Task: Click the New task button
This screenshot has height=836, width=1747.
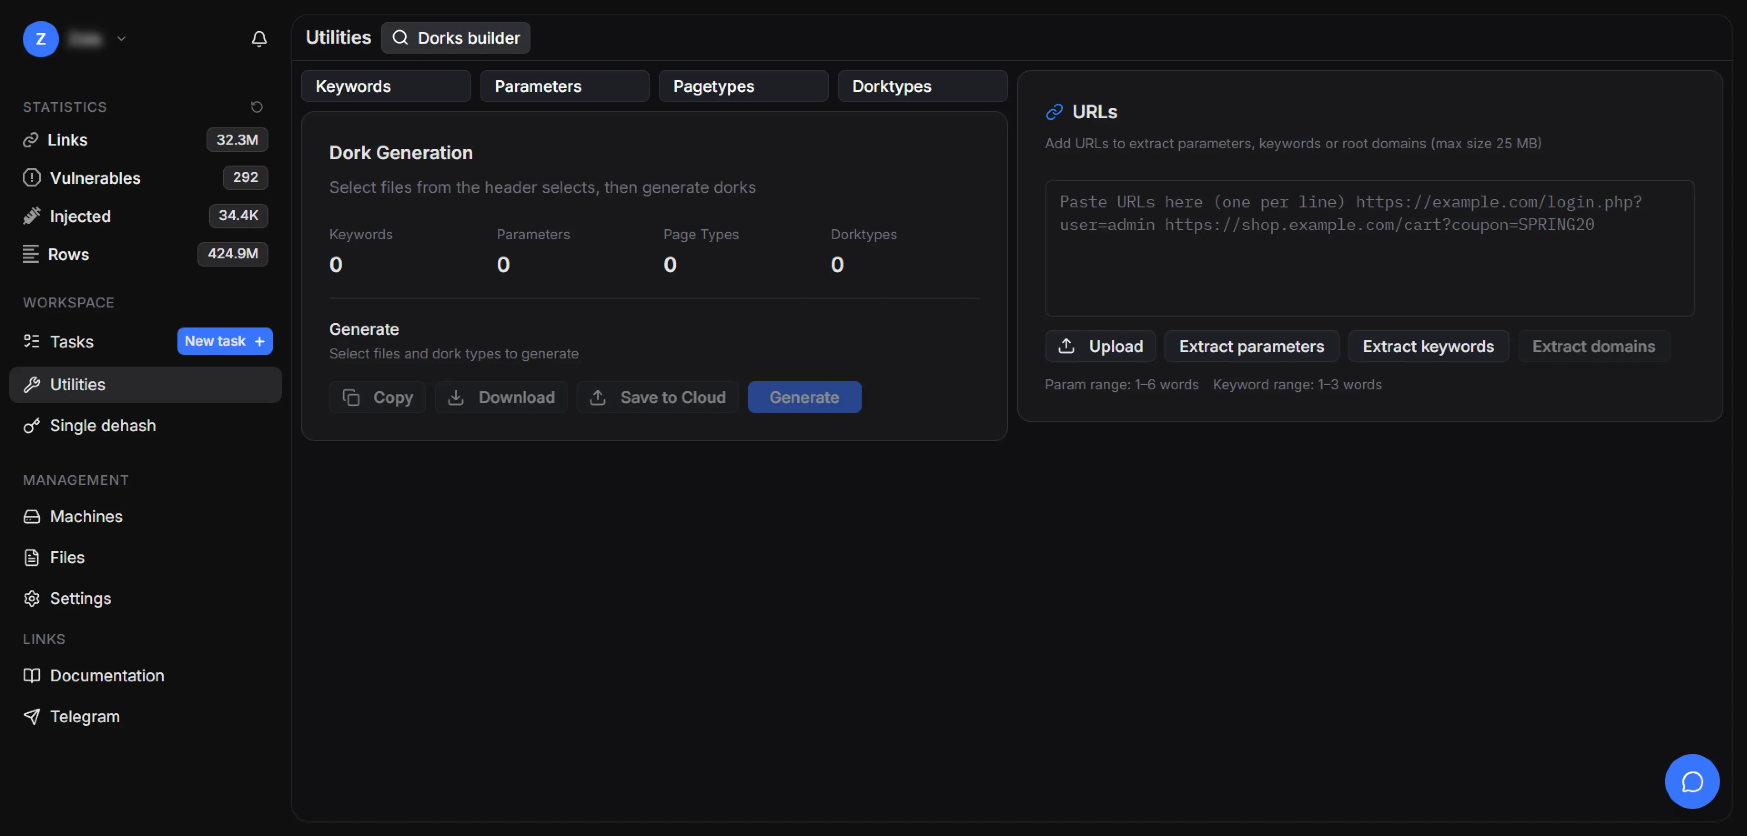Action: 224,340
